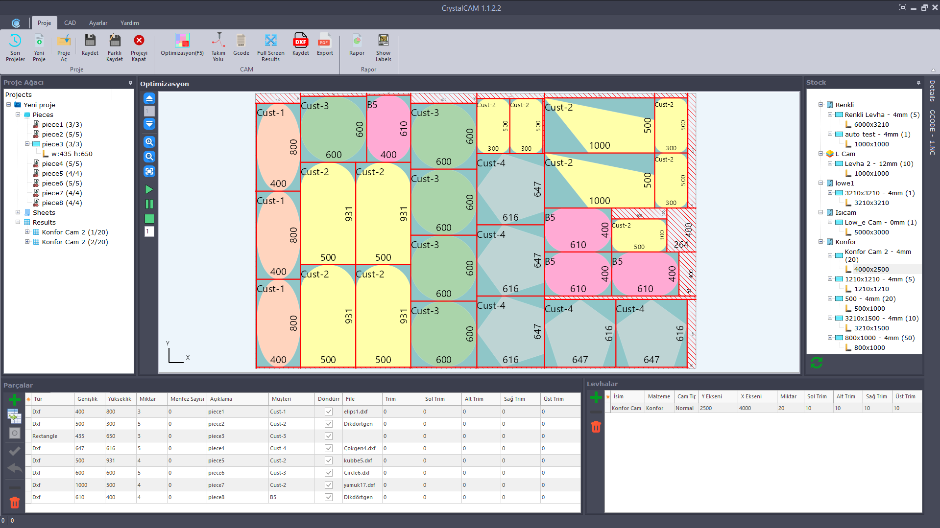Expand Konfor Cam 2 (1/20) result
940x528 pixels.
pyautogui.click(x=27, y=232)
